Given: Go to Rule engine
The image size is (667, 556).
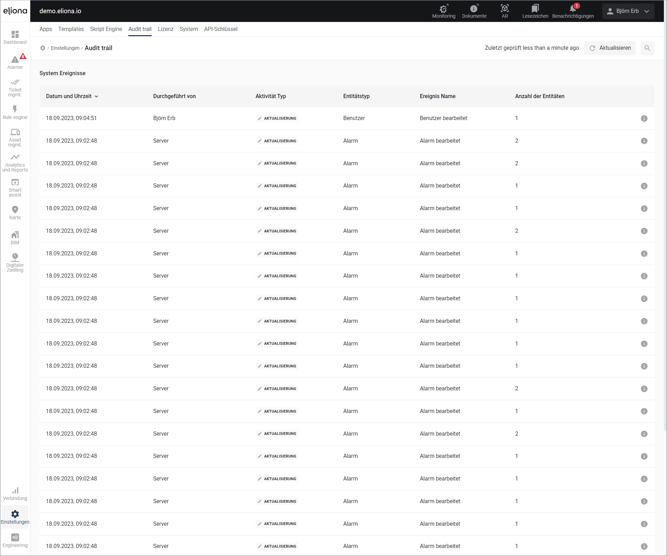Looking at the screenshot, I should [x=15, y=113].
